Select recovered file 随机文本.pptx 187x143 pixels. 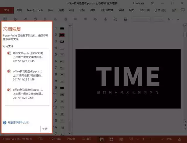27,57
